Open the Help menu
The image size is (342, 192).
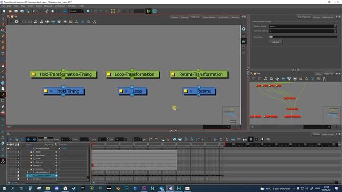(x=82, y=6)
